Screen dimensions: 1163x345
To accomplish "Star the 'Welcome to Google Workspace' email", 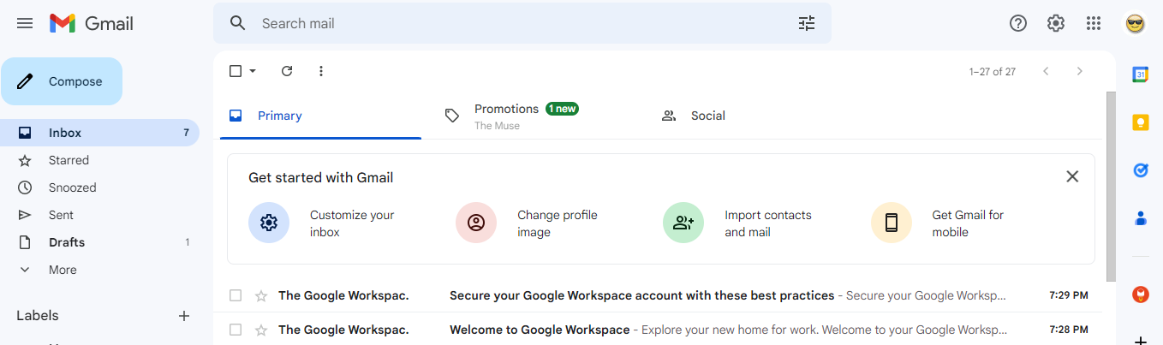I will pos(261,330).
